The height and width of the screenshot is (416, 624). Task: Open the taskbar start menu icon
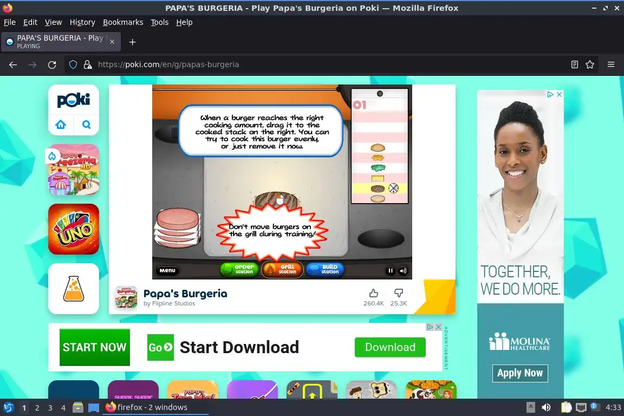click(x=8, y=407)
